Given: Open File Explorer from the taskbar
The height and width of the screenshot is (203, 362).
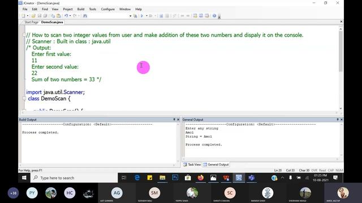Looking at the screenshot, I should (162, 178).
